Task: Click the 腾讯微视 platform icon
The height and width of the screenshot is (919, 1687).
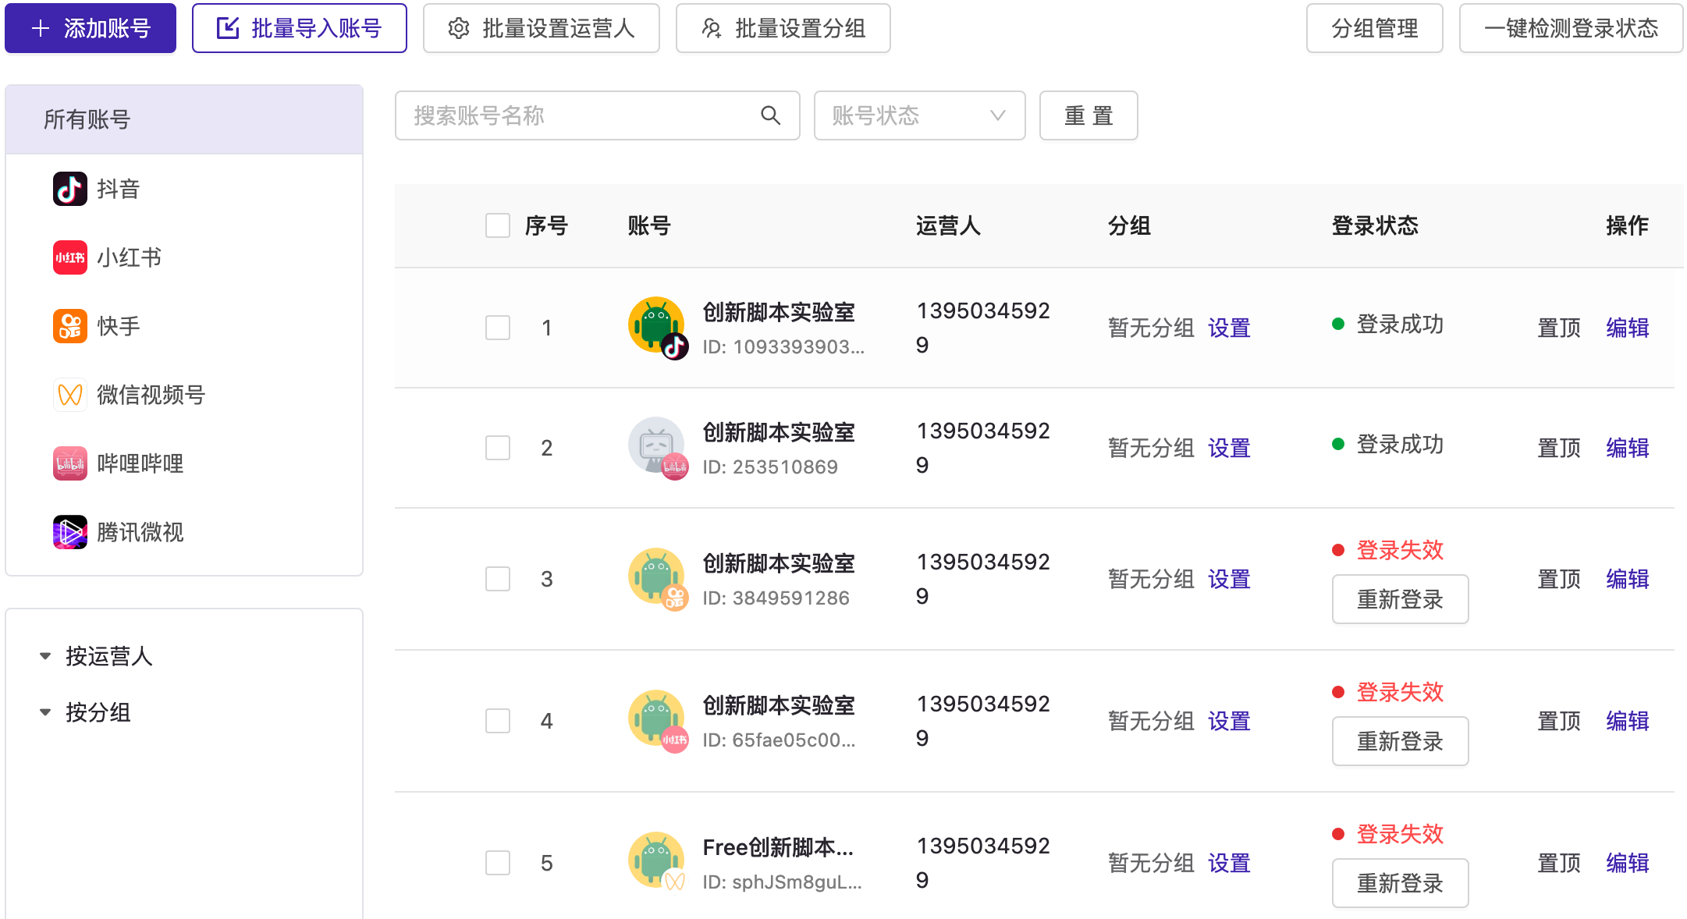Action: [70, 532]
